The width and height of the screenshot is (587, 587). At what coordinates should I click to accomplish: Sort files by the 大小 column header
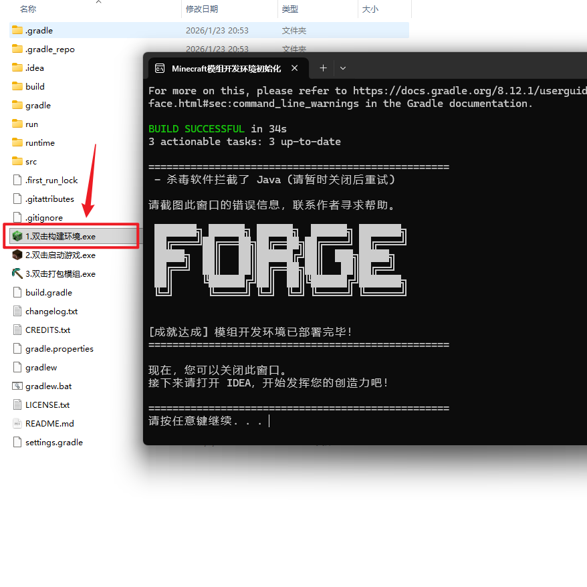(x=370, y=9)
